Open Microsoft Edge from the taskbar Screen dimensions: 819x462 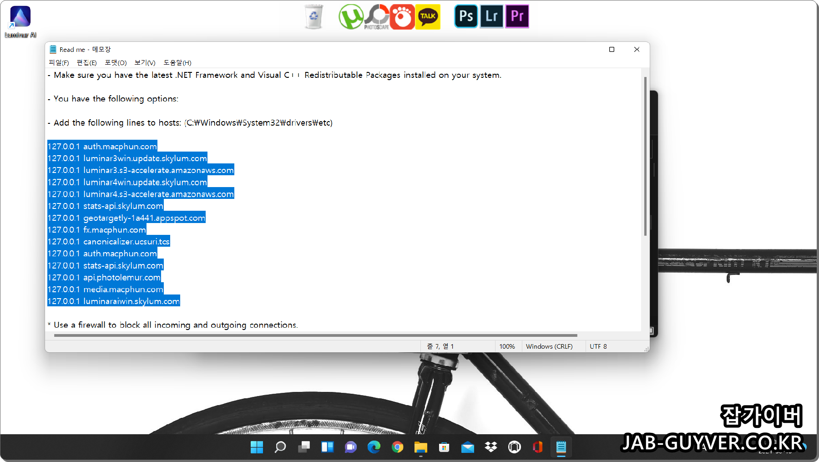[374, 447]
